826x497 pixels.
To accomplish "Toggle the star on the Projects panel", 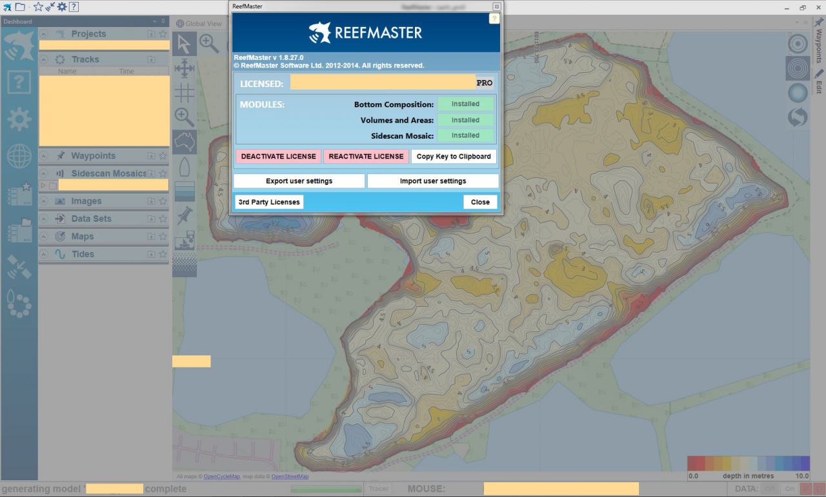I will point(163,34).
